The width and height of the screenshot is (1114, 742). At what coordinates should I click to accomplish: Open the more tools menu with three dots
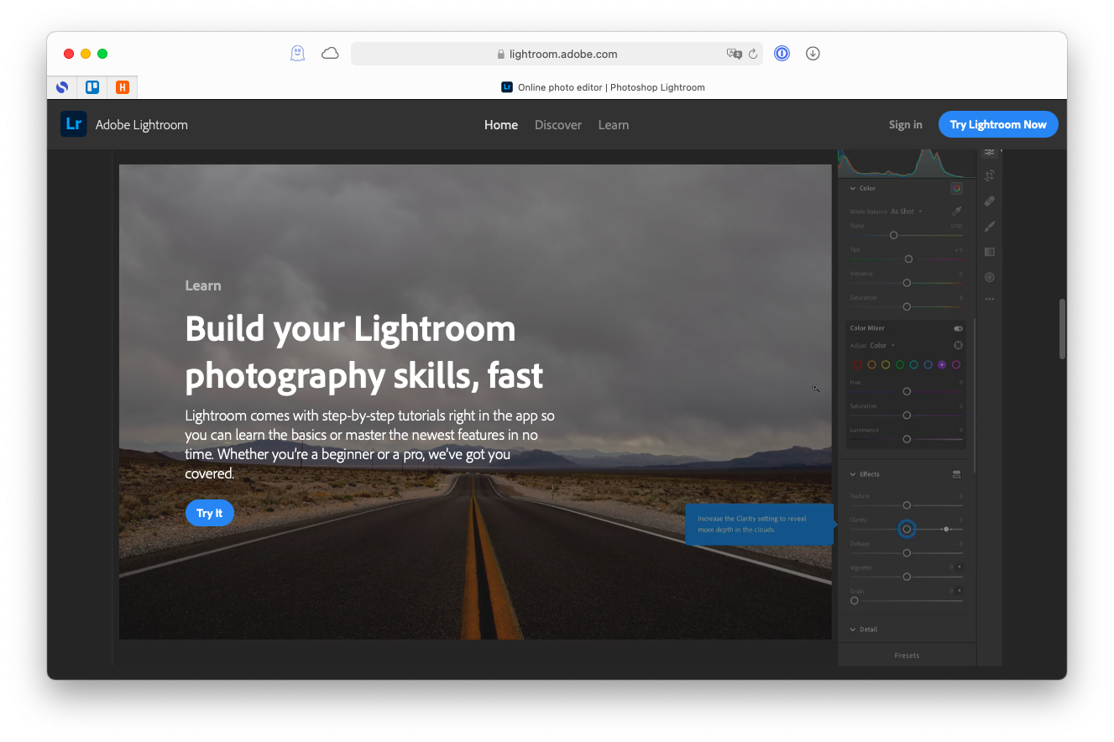coord(989,298)
